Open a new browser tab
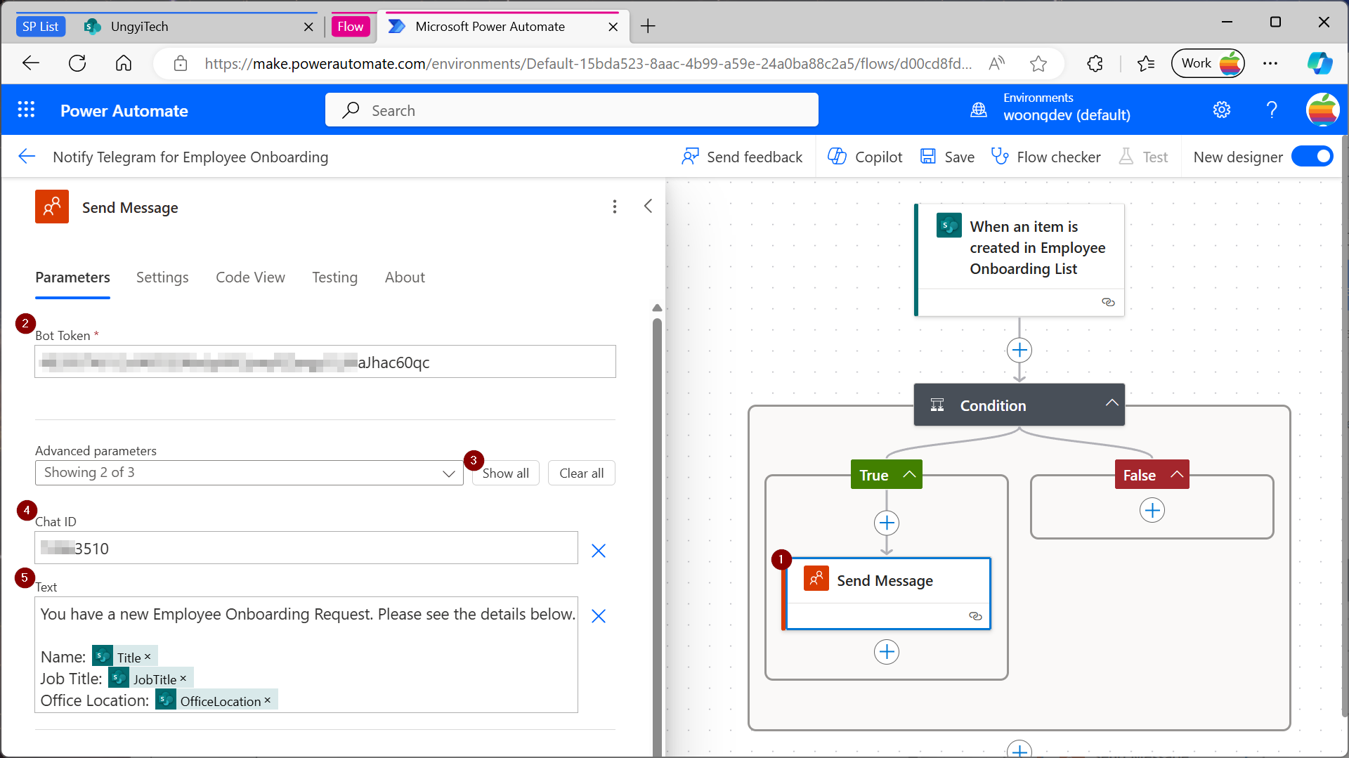The width and height of the screenshot is (1349, 758). click(x=648, y=27)
